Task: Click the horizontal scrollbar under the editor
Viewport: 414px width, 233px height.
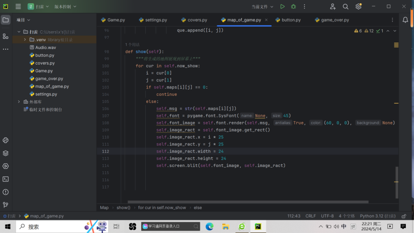Action: pos(248,202)
